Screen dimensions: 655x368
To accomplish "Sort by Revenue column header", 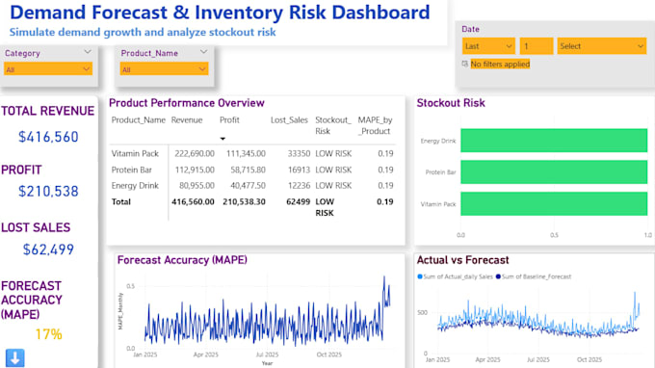I will [187, 120].
